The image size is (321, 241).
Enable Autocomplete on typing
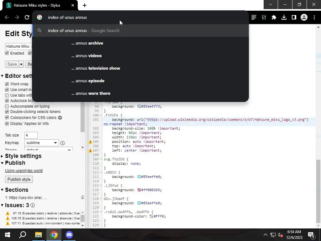7,106
